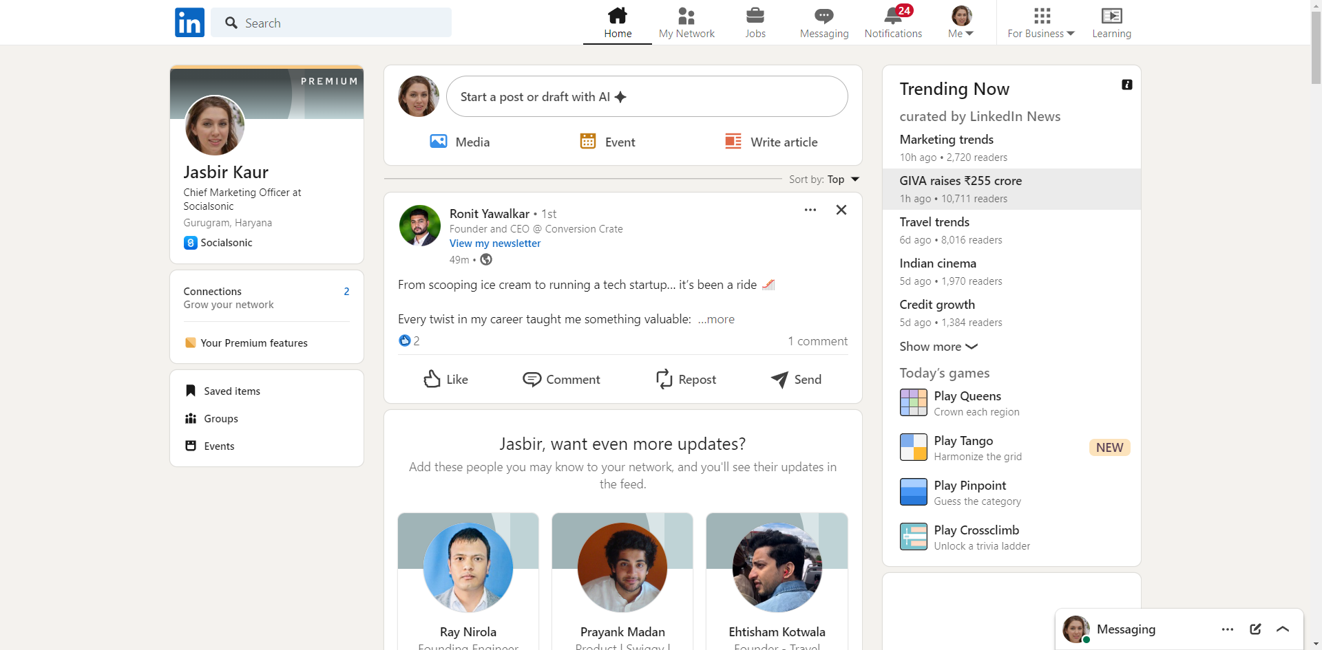Screen dimensions: 1322x650
Task: Open messaging overlay options menu
Action: point(1228,629)
